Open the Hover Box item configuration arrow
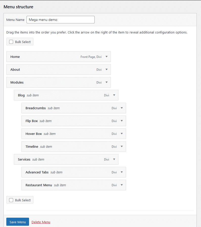This screenshot has width=201, height=227. (x=122, y=134)
